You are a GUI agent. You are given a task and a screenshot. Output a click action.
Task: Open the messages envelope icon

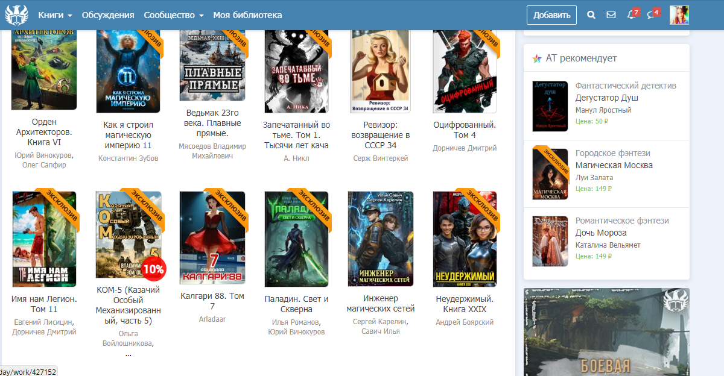(x=611, y=15)
